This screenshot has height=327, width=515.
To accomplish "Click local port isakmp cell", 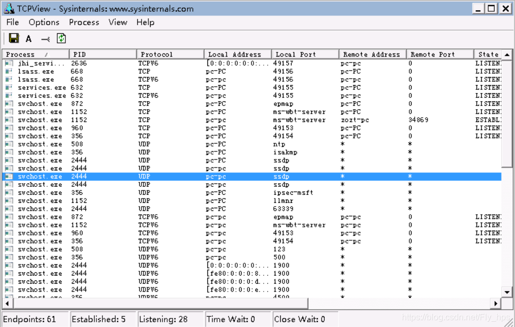I will (285, 152).
